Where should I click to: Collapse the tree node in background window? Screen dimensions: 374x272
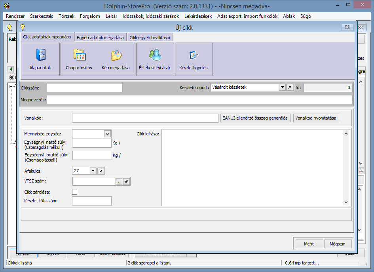point(11,87)
